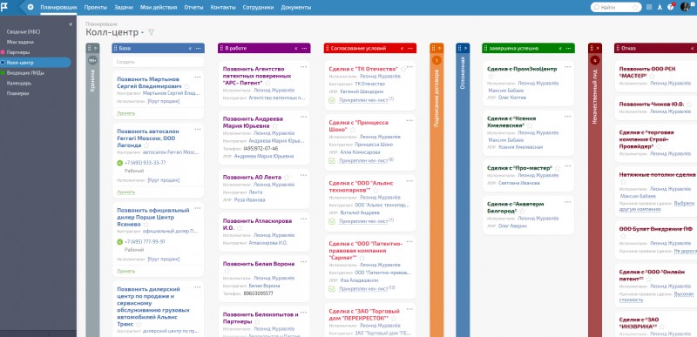This screenshot has height=337, width=697.
Task: Click the flag logo in the top-left corner
Action: point(5,7)
